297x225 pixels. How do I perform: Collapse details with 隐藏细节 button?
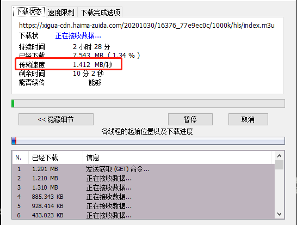(56, 119)
